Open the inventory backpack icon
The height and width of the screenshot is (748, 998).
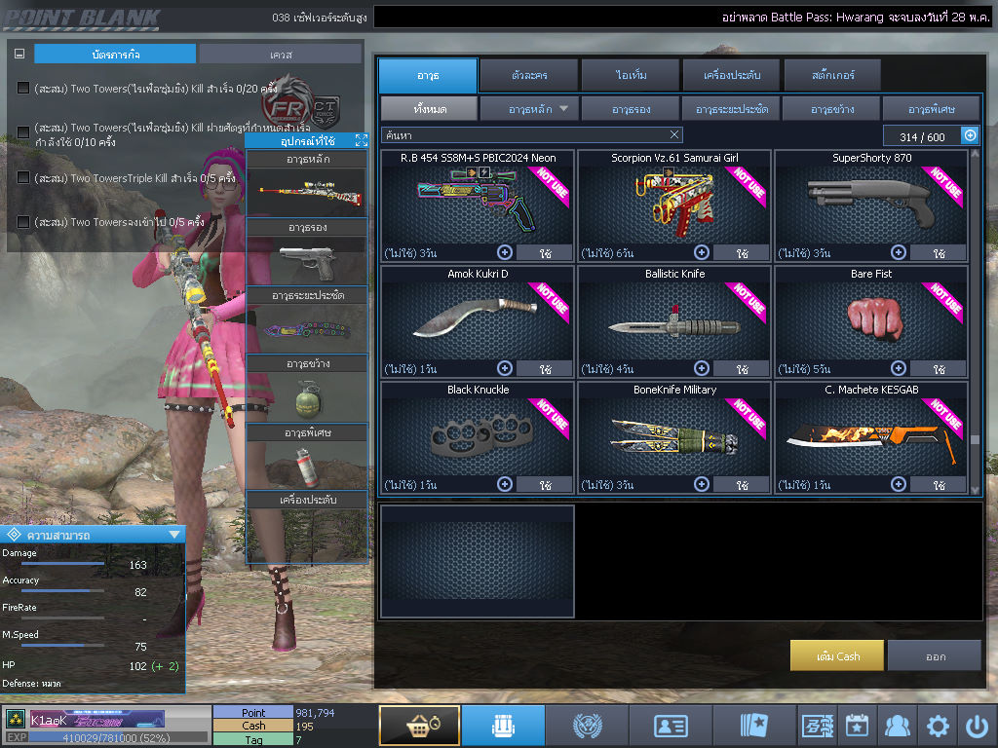click(x=503, y=725)
